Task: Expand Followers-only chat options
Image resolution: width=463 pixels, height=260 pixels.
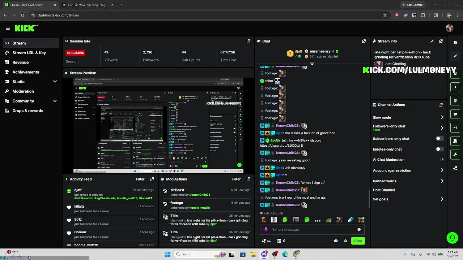Action: [442, 128]
